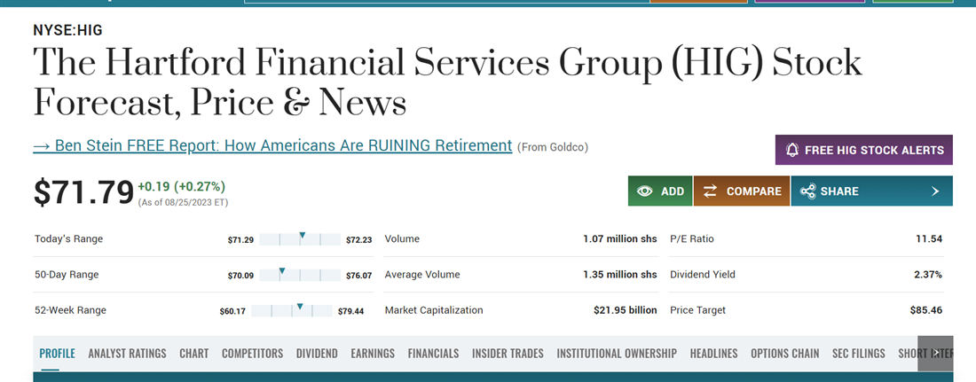Expand share options with right chevron
Screen dimensions: 976x382
pyautogui.click(x=935, y=191)
